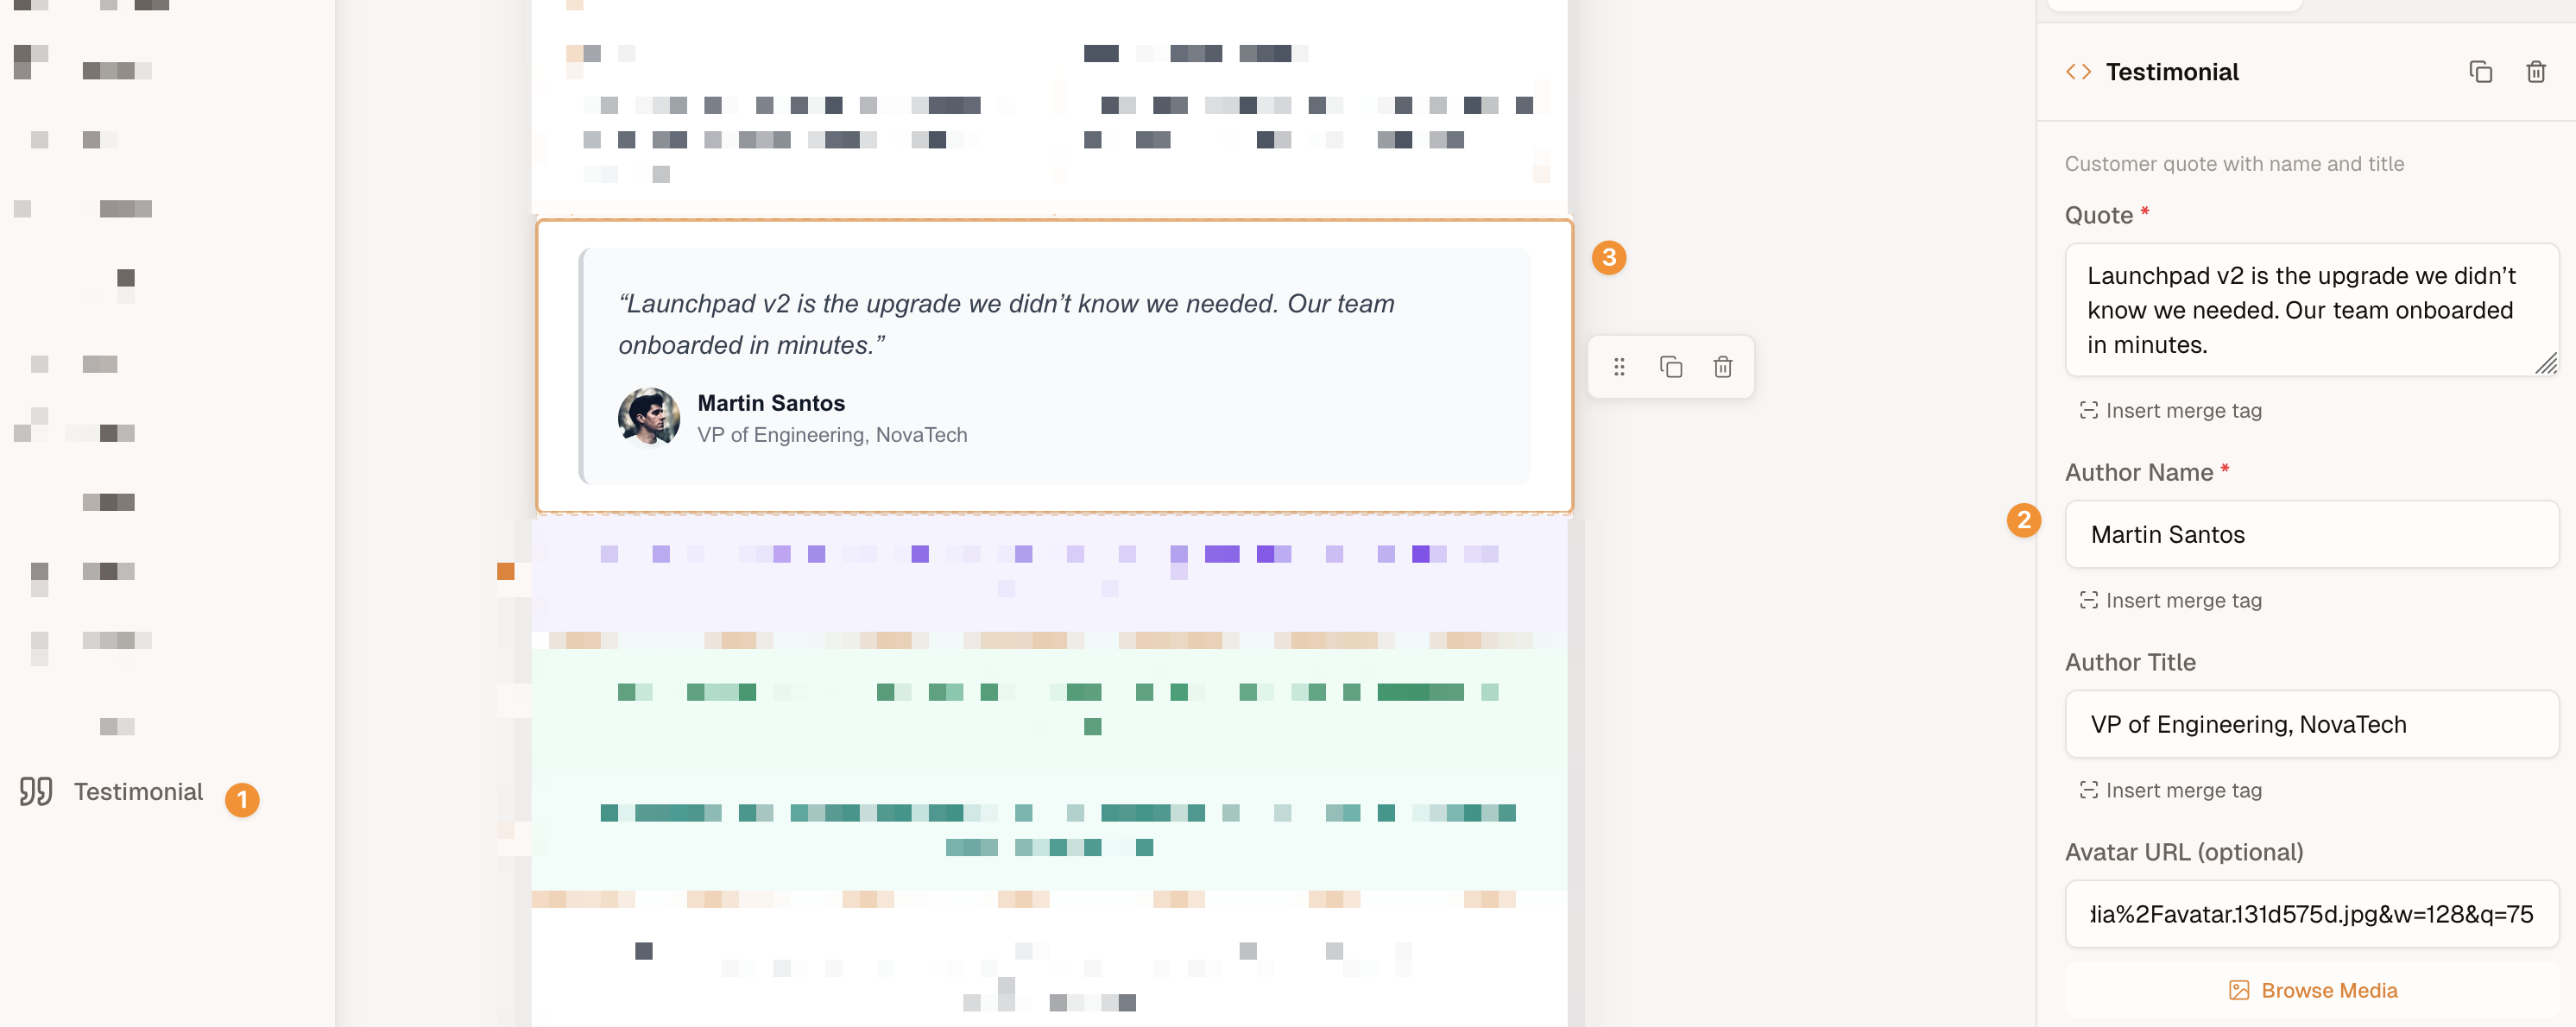2576x1027 pixels.
Task: Click into the Quote text area
Action: tap(2300, 310)
